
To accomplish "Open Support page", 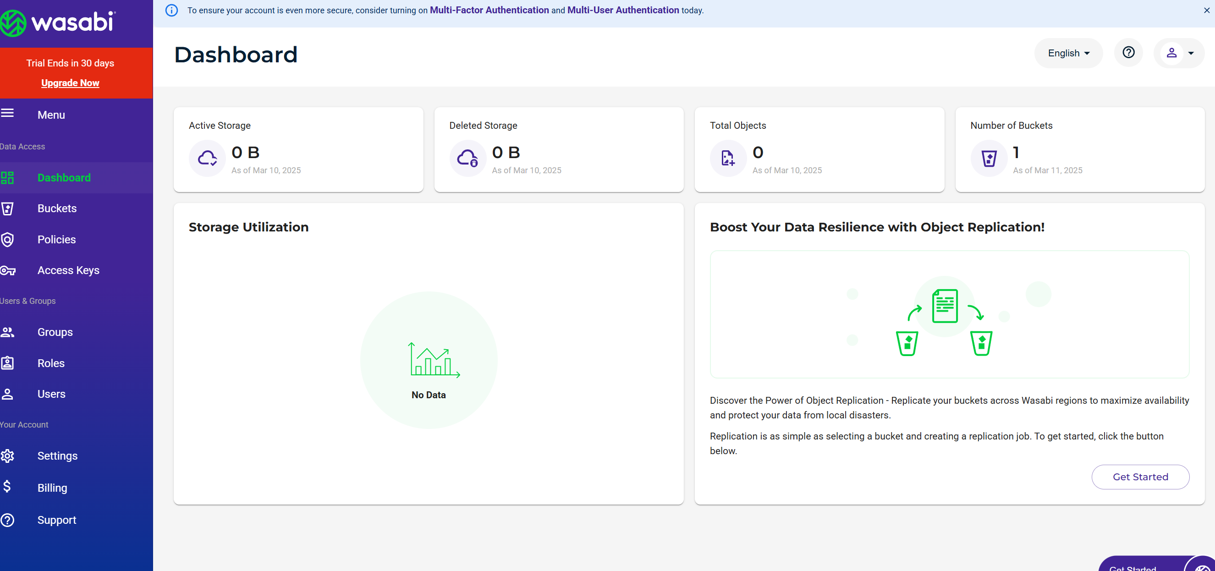I will pyautogui.click(x=77, y=520).
